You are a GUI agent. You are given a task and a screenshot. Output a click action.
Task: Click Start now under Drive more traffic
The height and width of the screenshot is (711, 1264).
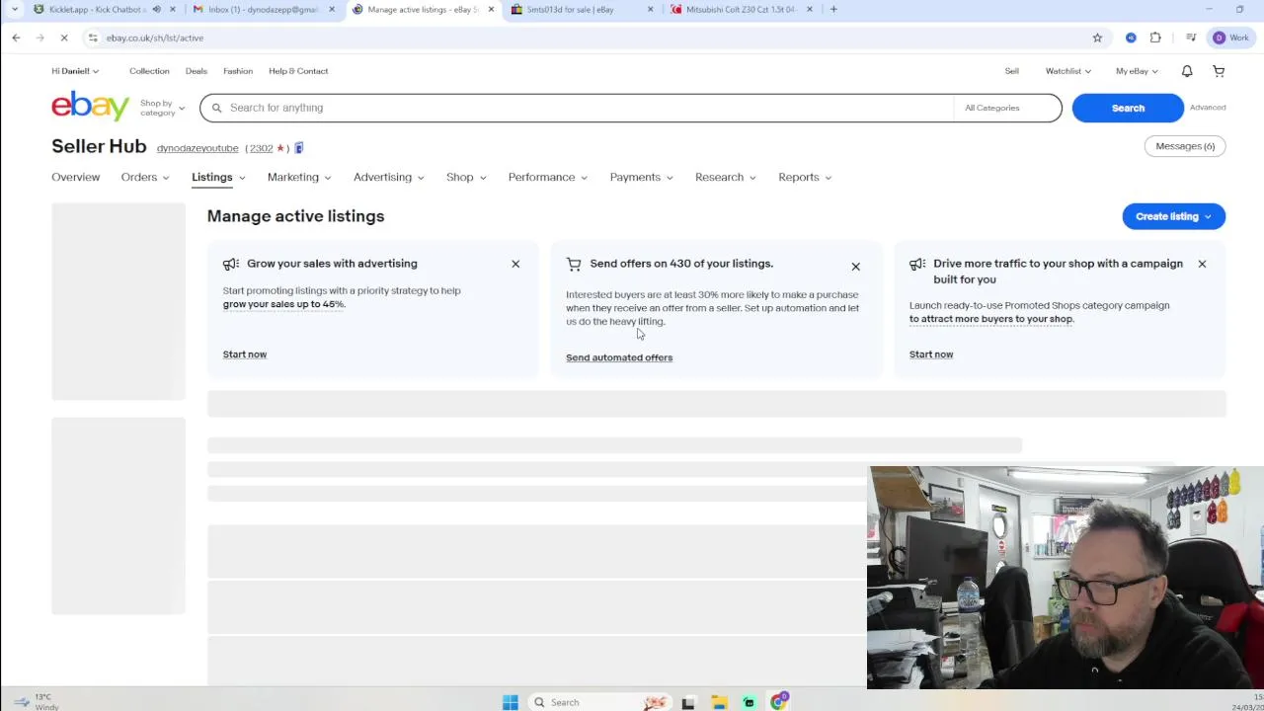[x=931, y=355]
